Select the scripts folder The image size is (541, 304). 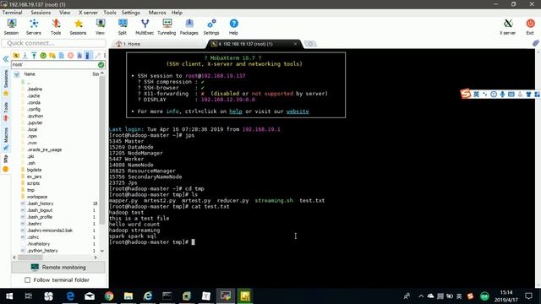tap(33, 183)
